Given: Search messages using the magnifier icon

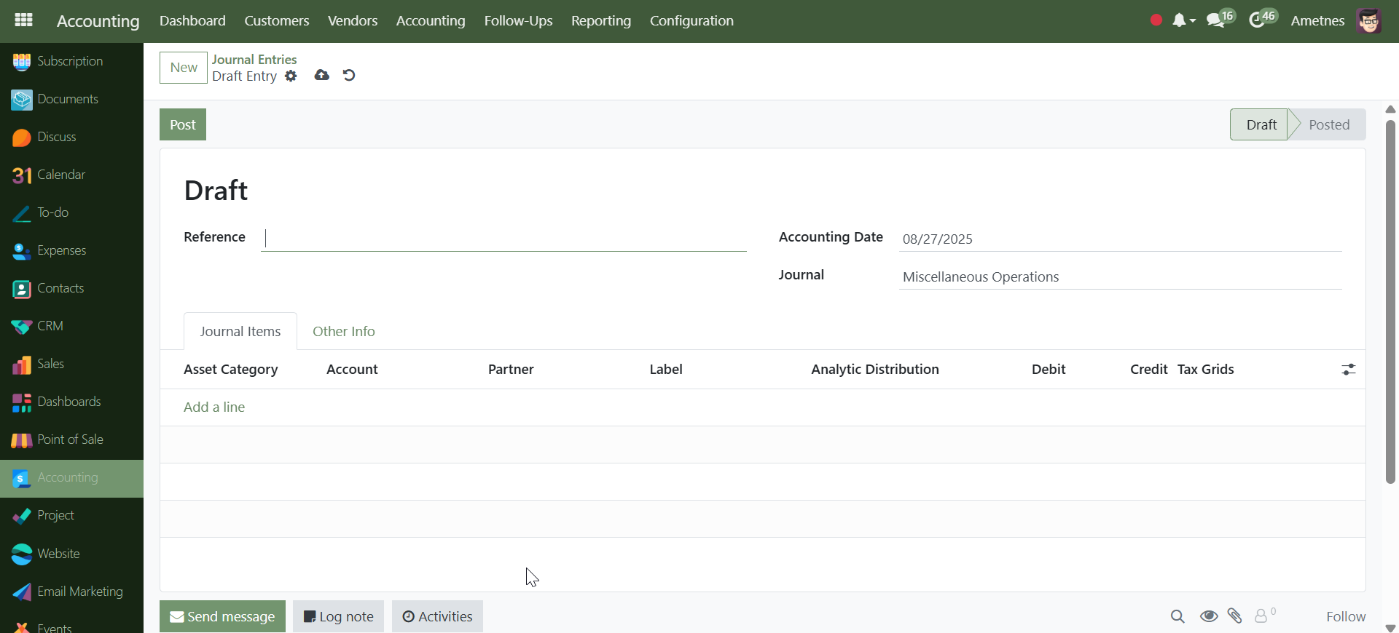Looking at the screenshot, I should 1177,616.
